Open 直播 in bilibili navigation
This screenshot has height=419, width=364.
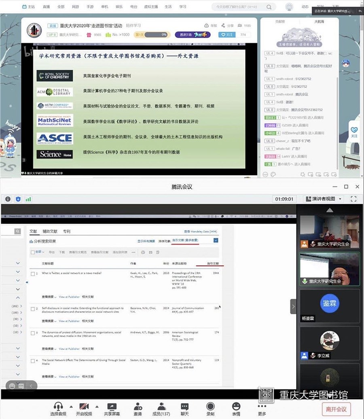46,7
